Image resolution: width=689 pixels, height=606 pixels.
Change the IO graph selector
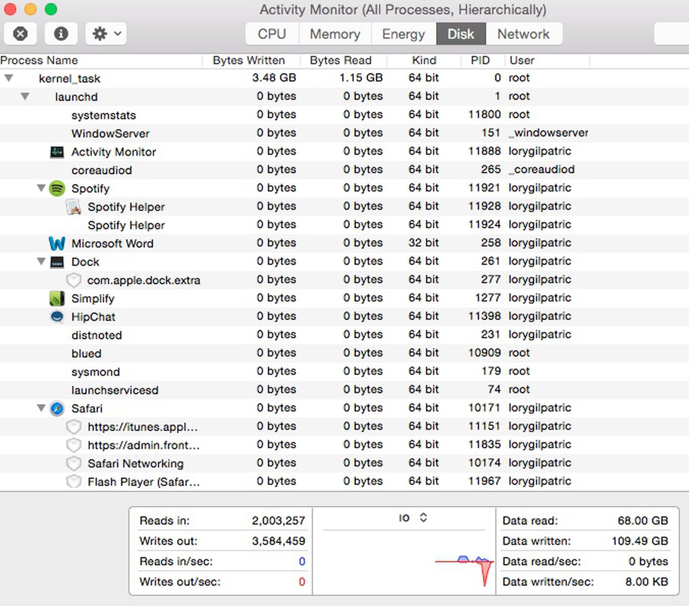point(424,518)
